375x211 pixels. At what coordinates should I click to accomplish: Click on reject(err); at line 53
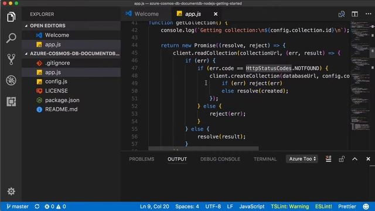click(227, 114)
